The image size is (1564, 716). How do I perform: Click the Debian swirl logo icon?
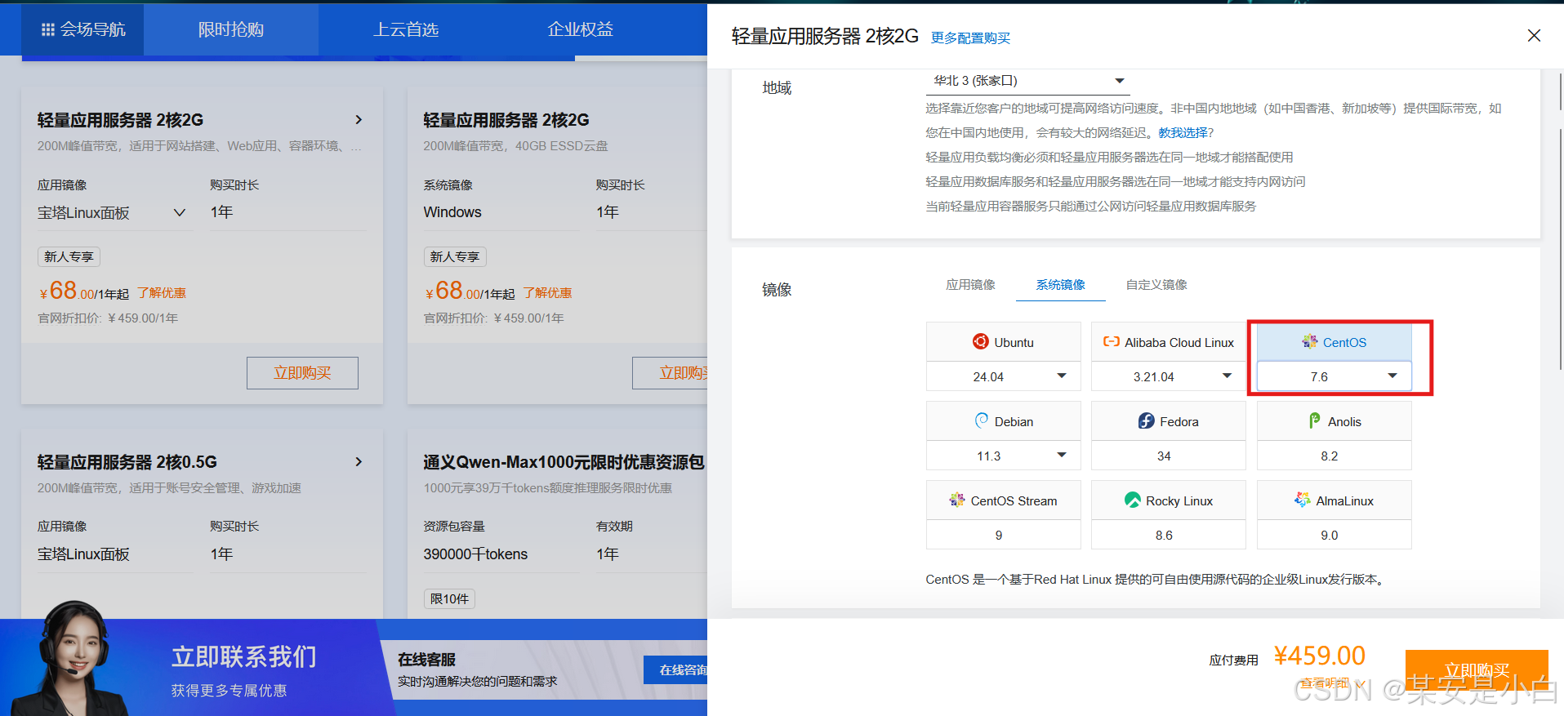pos(981,420)
